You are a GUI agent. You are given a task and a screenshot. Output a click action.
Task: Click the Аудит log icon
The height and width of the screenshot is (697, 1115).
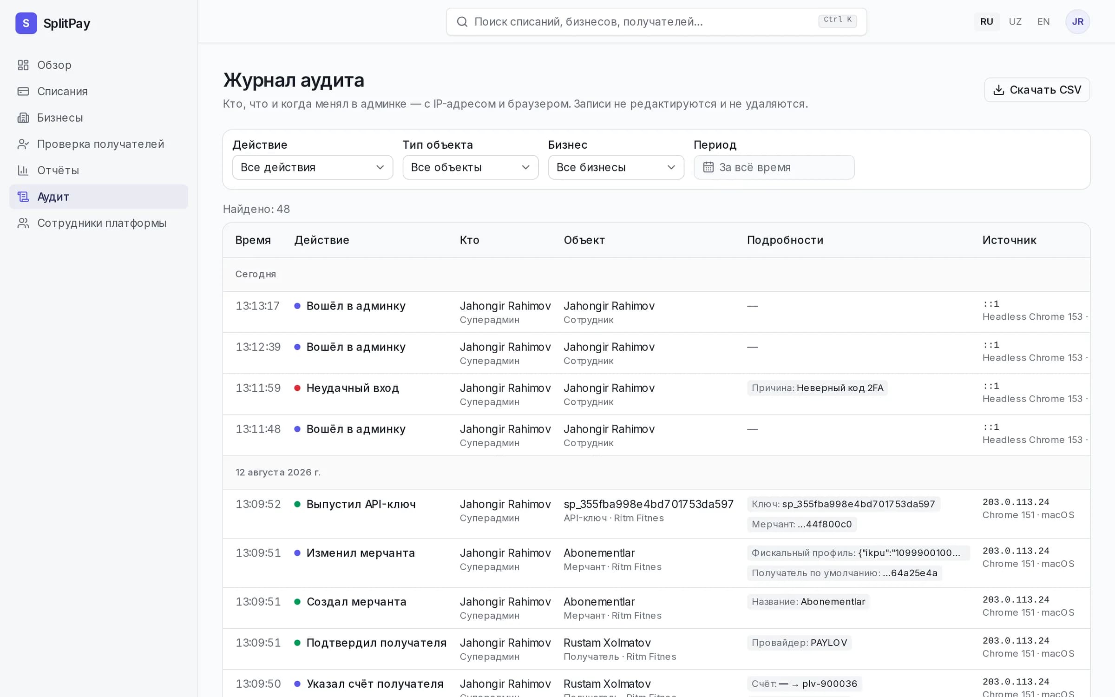23,197
